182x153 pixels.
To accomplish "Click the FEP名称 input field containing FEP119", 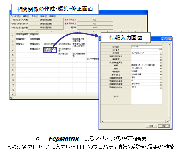I will tap(147, 47).
